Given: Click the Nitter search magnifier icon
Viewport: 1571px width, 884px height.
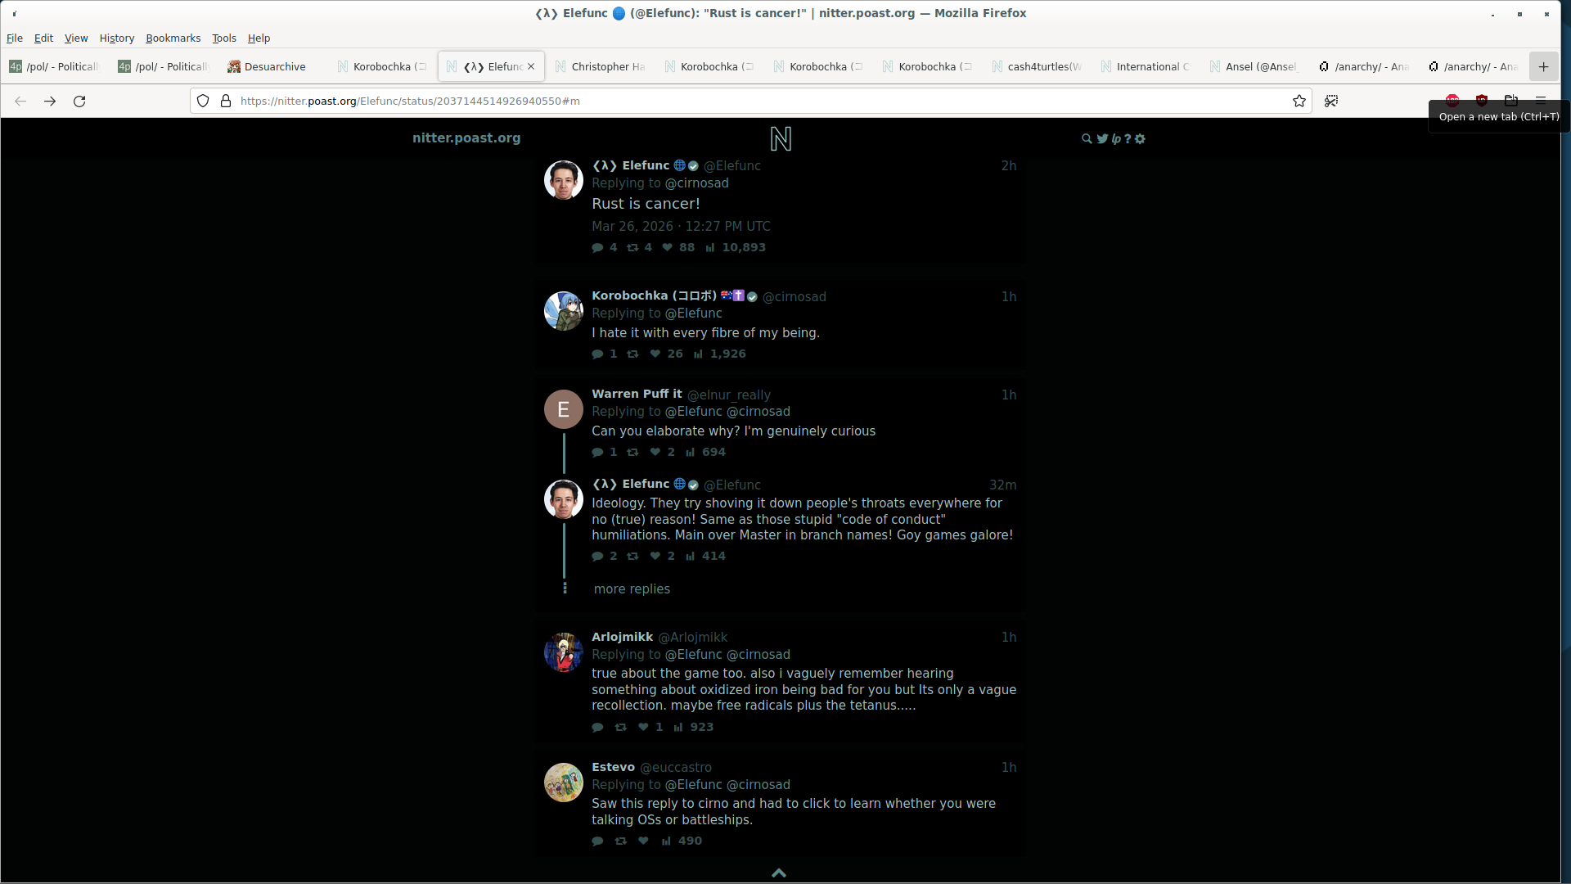Looking at the screenshot, I should pos(1086,139).
